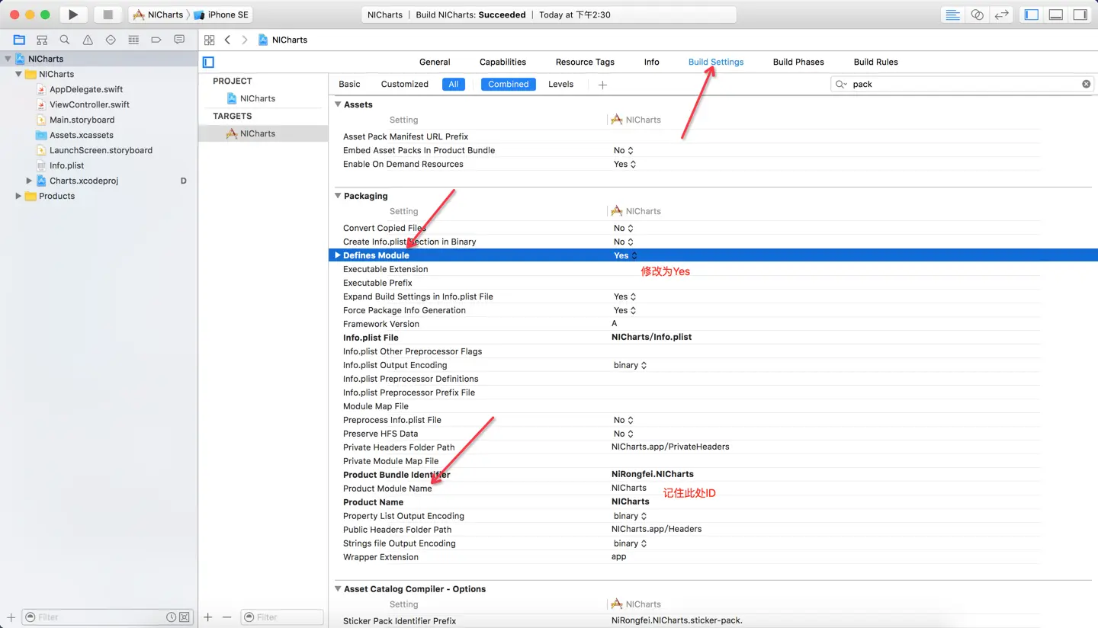
Task: Remove the selected target
Action: [x=226, y=617]
